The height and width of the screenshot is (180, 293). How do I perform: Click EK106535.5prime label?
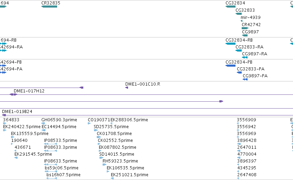[x=125, y=168]
